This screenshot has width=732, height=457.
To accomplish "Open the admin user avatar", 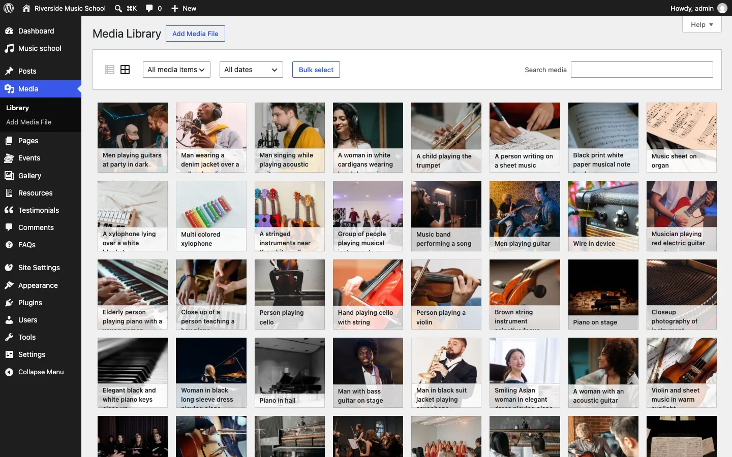I will [722, 8].
